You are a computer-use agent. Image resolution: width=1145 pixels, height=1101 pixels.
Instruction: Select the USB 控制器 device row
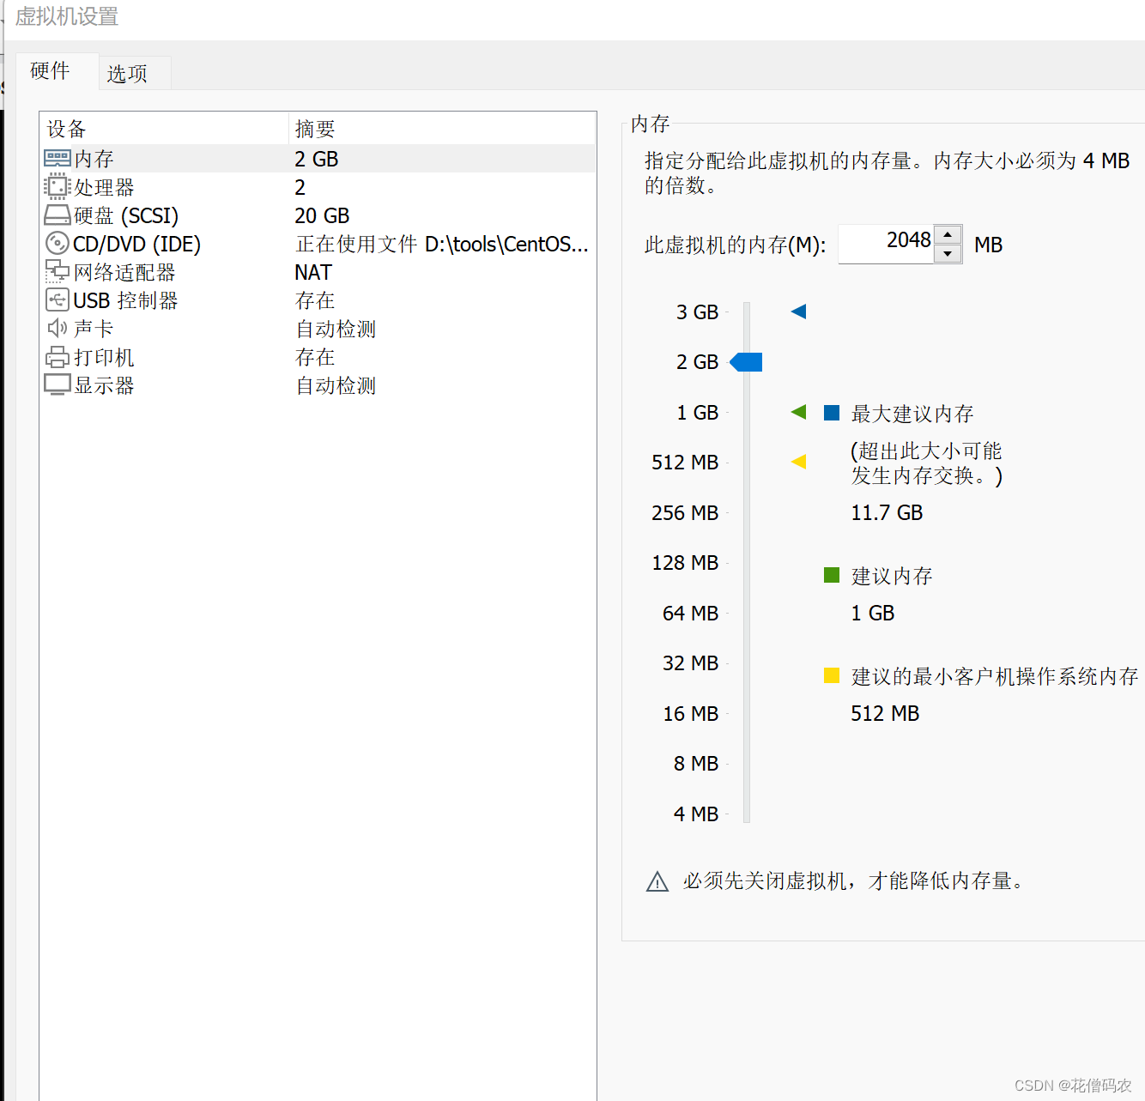pyautogui.click(x=318, y=300)
